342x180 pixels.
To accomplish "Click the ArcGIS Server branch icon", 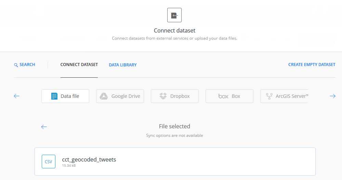I will (x=269, y=96).
